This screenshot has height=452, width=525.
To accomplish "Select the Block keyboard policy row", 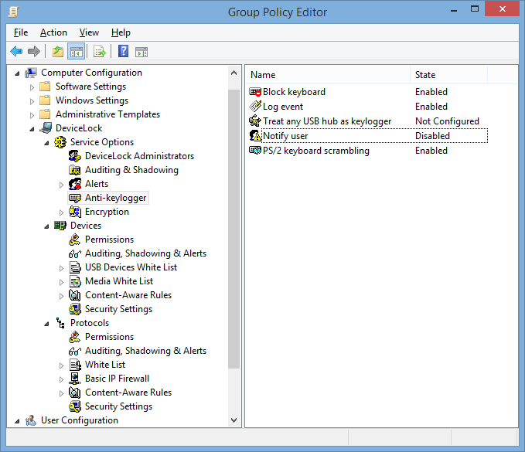I will (x=367, y=92).
